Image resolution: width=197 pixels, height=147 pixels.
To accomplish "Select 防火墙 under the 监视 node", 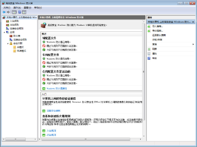I will (x=17, y=36).
